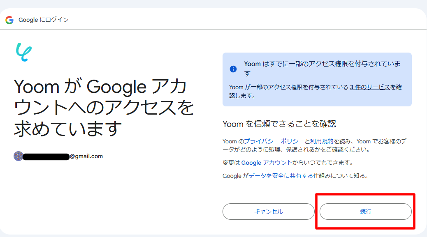Click the キャンセル button
The image size is (427, 237).
pos(269,212)
